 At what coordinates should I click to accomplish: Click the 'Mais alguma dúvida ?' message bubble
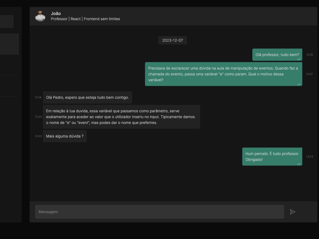click(64, 136)
